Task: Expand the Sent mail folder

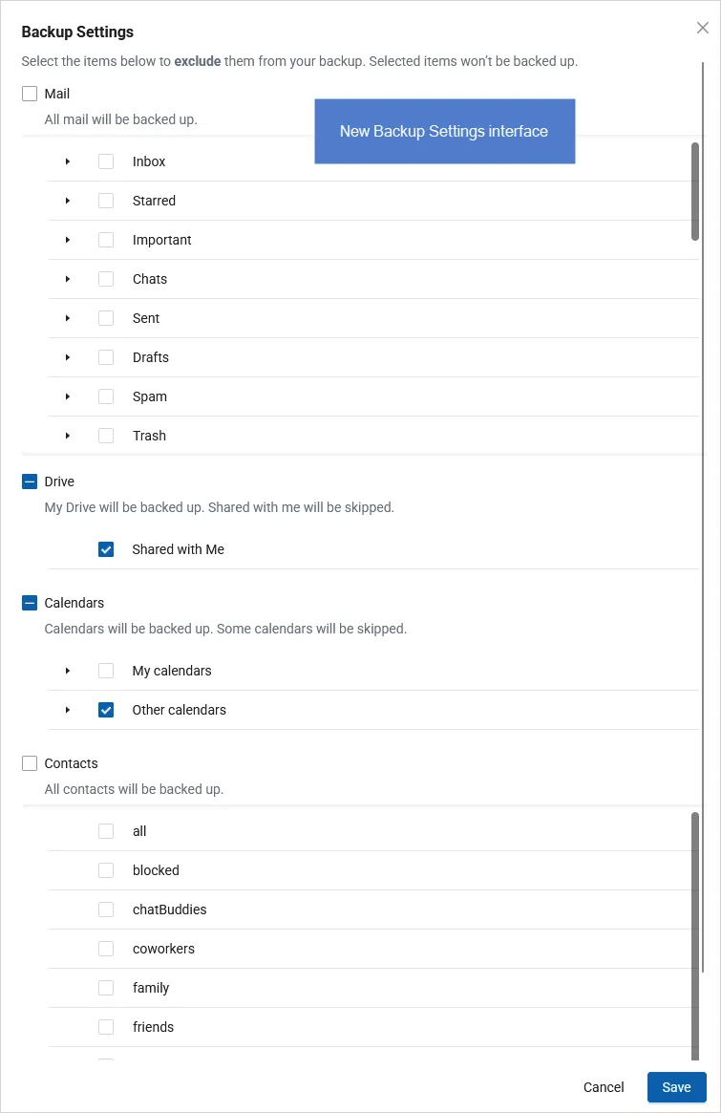Action: tap(68, 318)
